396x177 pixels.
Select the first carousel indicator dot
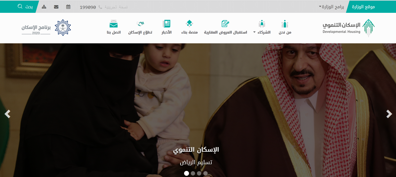(187, 173)
